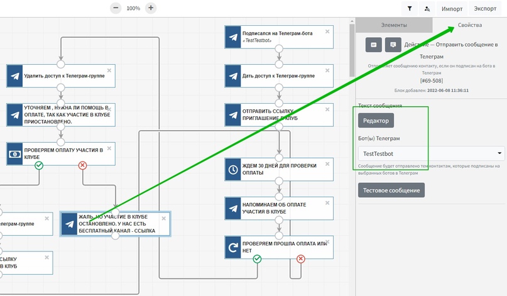Click red cross output under 'ПРОВЕРЯЕМ ОПЛАТУ УЧАСТИЯ'
Viewport: 507px width, 296px height.
(x=82, y=165)
